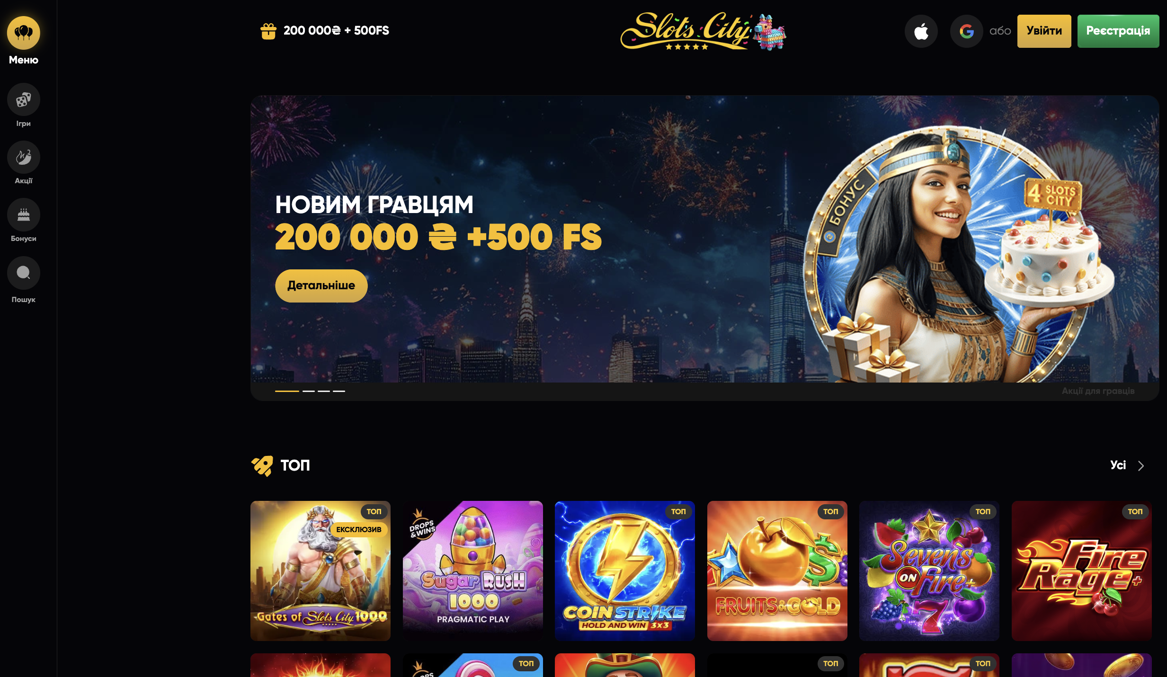Viewport: 1167px width, 677px height.
Task: Open the Gates of Slots City 1000 game
Action: tap(320, 570)
